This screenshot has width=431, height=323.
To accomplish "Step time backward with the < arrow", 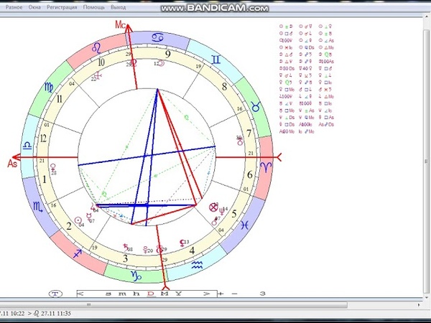I will click(80, 294).
